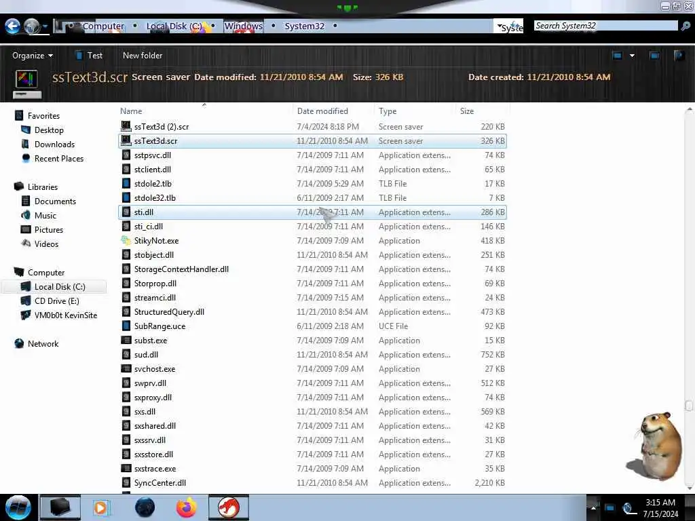Click the Test toolbar button
Viewport: 695px width, 521px height.
(89, 56)
